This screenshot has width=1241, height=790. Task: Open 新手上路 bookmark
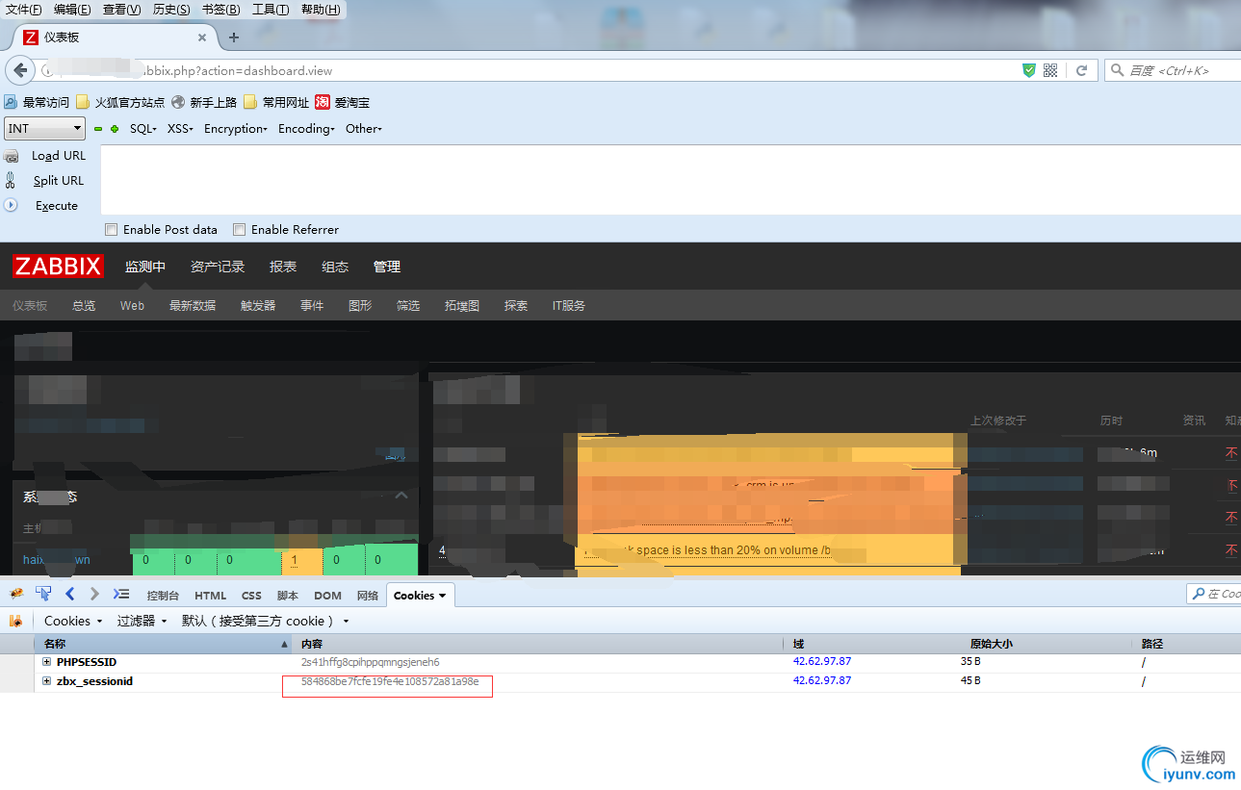tap(204, 102)
